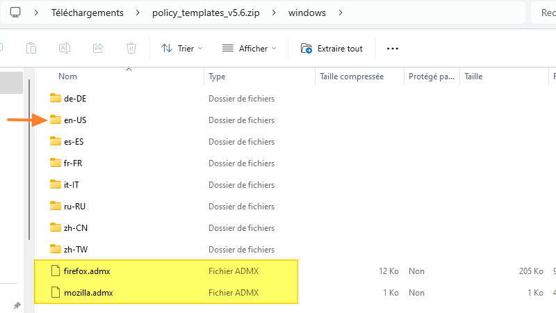Screen dimensions: 556x313
Task: Select the zh-CN folder icon
Action: (56, 227)
